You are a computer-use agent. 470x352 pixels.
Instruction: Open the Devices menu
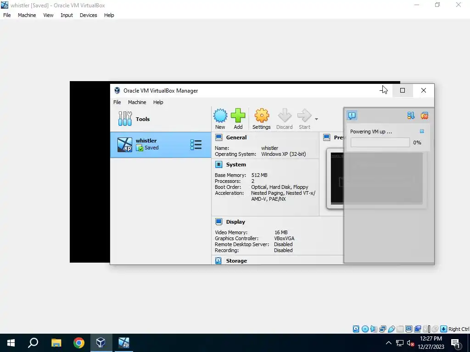pyautogui.click(x=89, y=15)
